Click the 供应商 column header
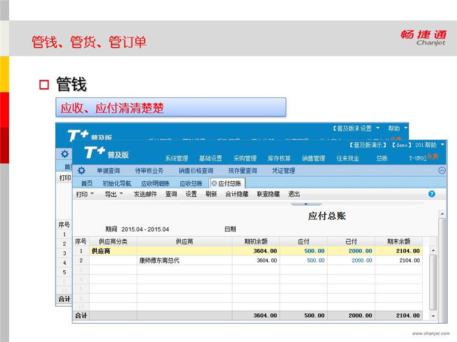Image resolution: width=457 pixels, height=342 pixels. [184, 242]
